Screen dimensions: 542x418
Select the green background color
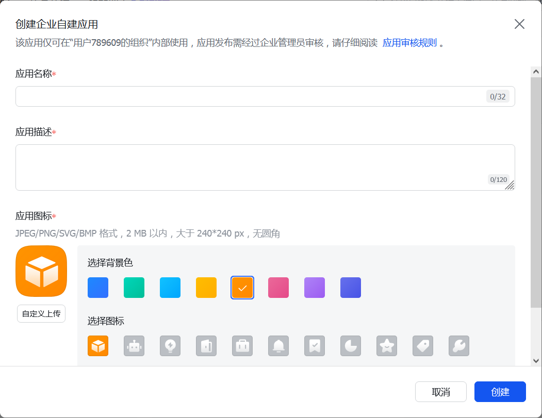[x=134, y=288]
